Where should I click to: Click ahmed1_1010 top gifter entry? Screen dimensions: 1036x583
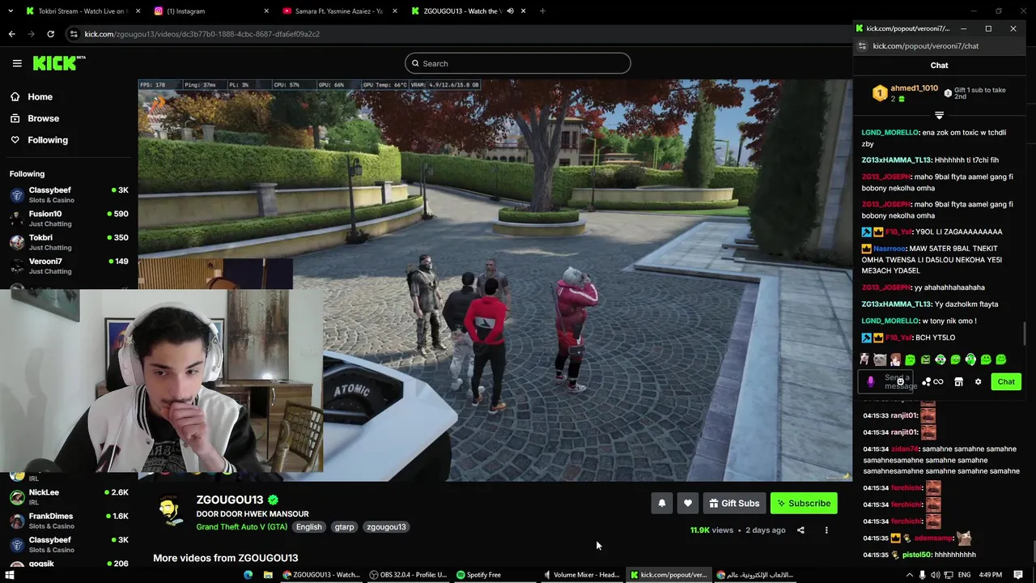click(905, 93)
